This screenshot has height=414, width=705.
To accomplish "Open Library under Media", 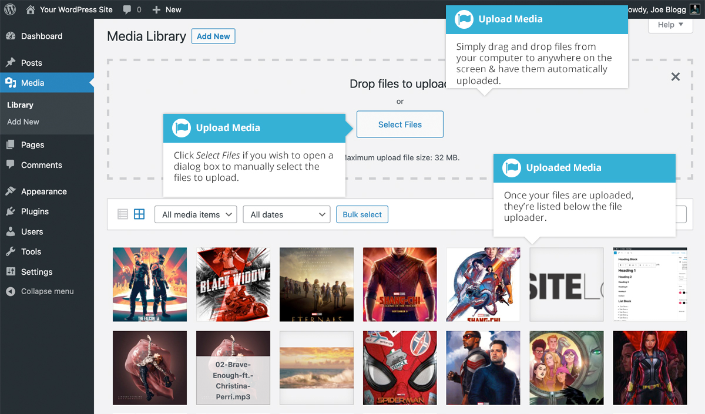I will point(20,105).
